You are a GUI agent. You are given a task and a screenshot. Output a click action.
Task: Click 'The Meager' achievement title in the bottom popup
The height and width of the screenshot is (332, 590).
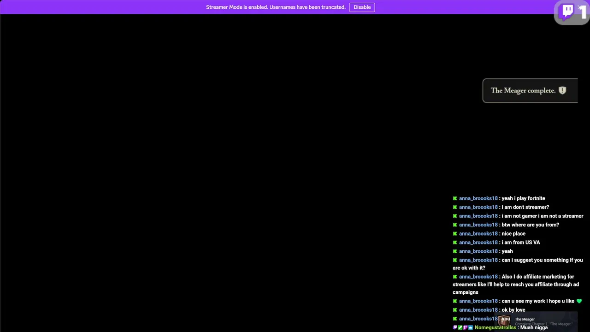525,319
